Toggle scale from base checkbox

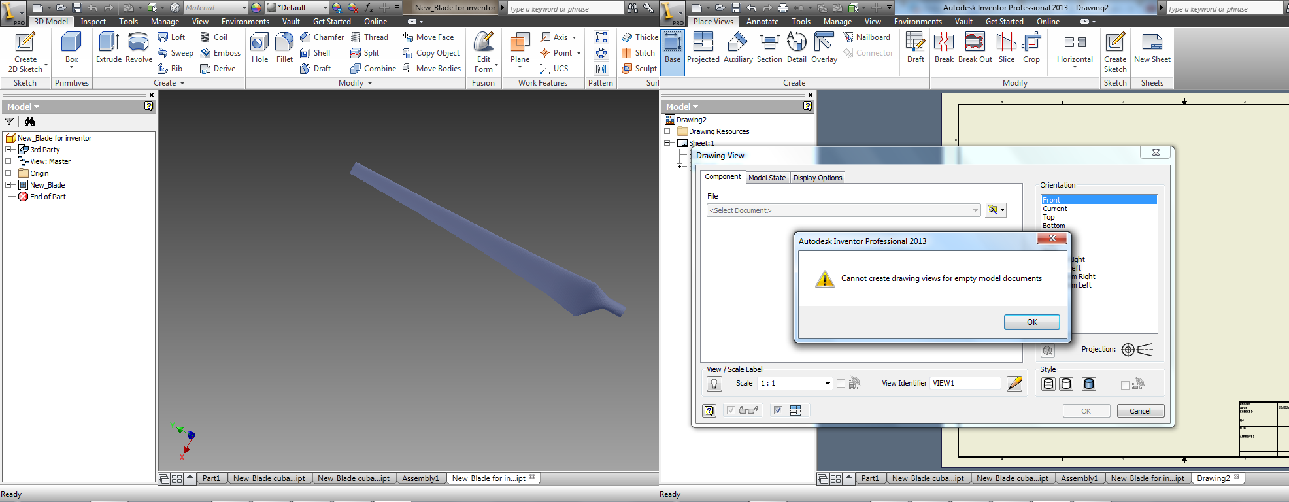coord(841,384)
